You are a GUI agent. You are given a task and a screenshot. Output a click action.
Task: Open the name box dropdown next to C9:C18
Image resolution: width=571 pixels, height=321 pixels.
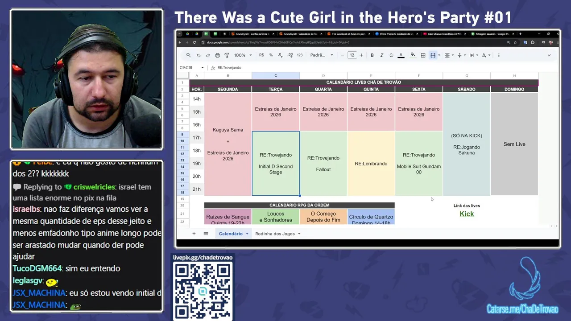pyautogui.click(x=202, y=68)
